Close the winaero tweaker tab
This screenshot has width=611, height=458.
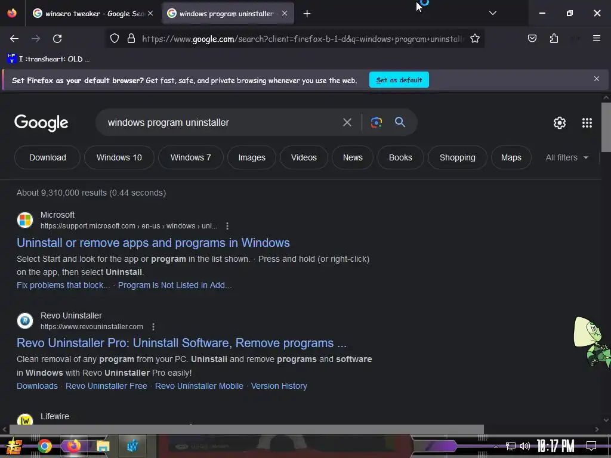coord(150,13)
